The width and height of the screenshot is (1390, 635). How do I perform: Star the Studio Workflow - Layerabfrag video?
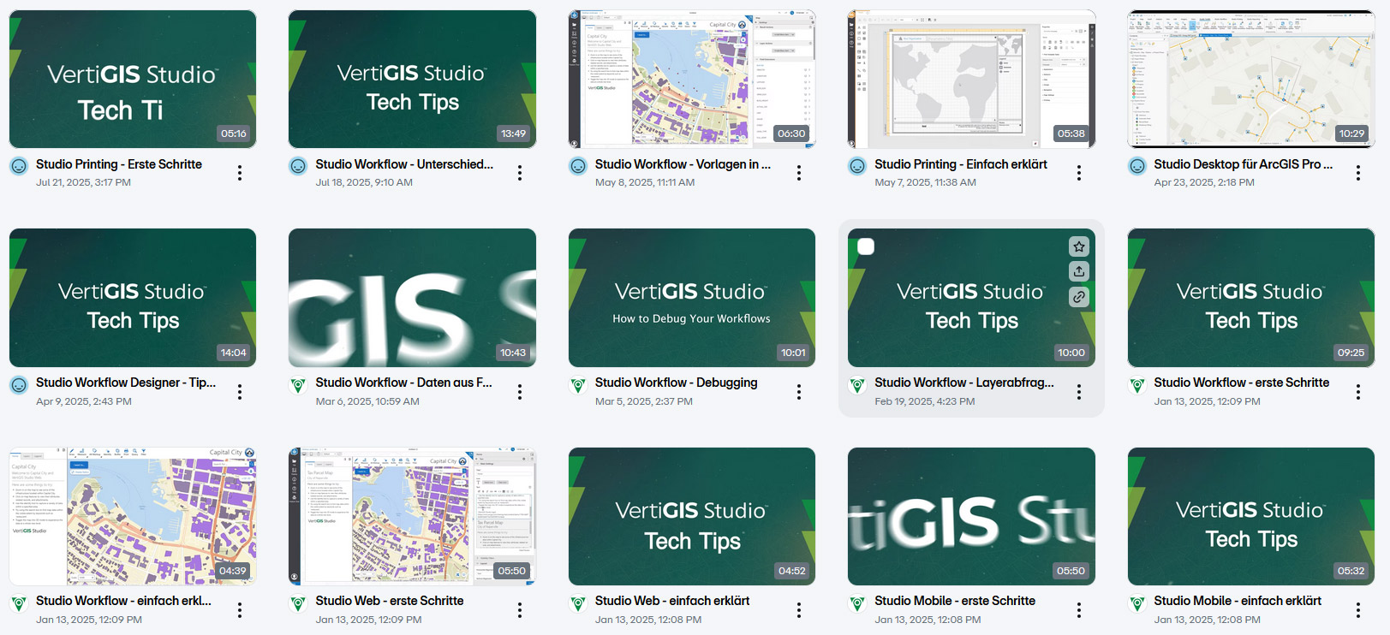1079,246
